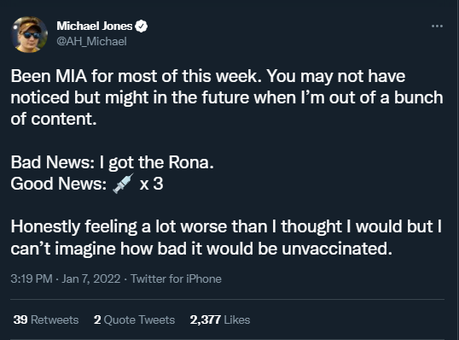Click the 'Honestly feeling a lot worse' line
Screen dimensions: 459x340
pos(226,226)
